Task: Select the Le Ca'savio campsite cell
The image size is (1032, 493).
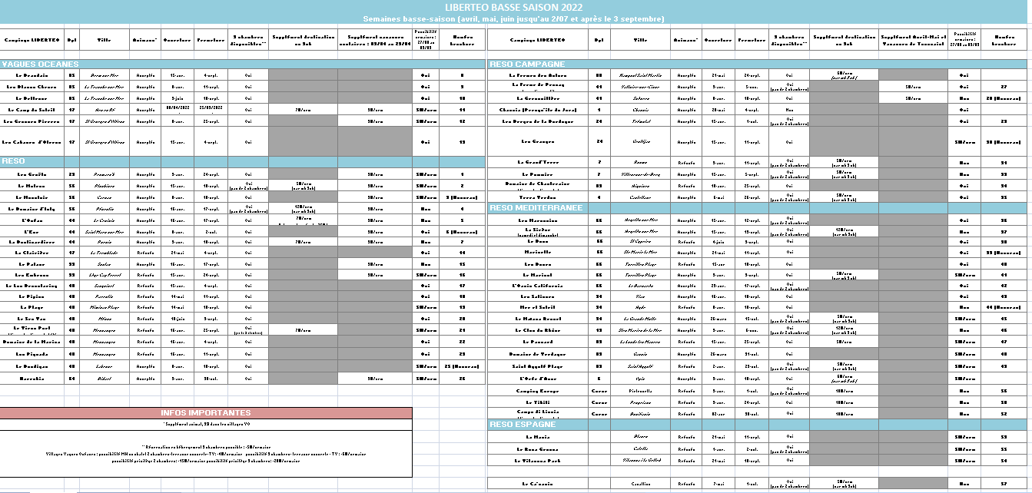Action: [x=538, y=485]
